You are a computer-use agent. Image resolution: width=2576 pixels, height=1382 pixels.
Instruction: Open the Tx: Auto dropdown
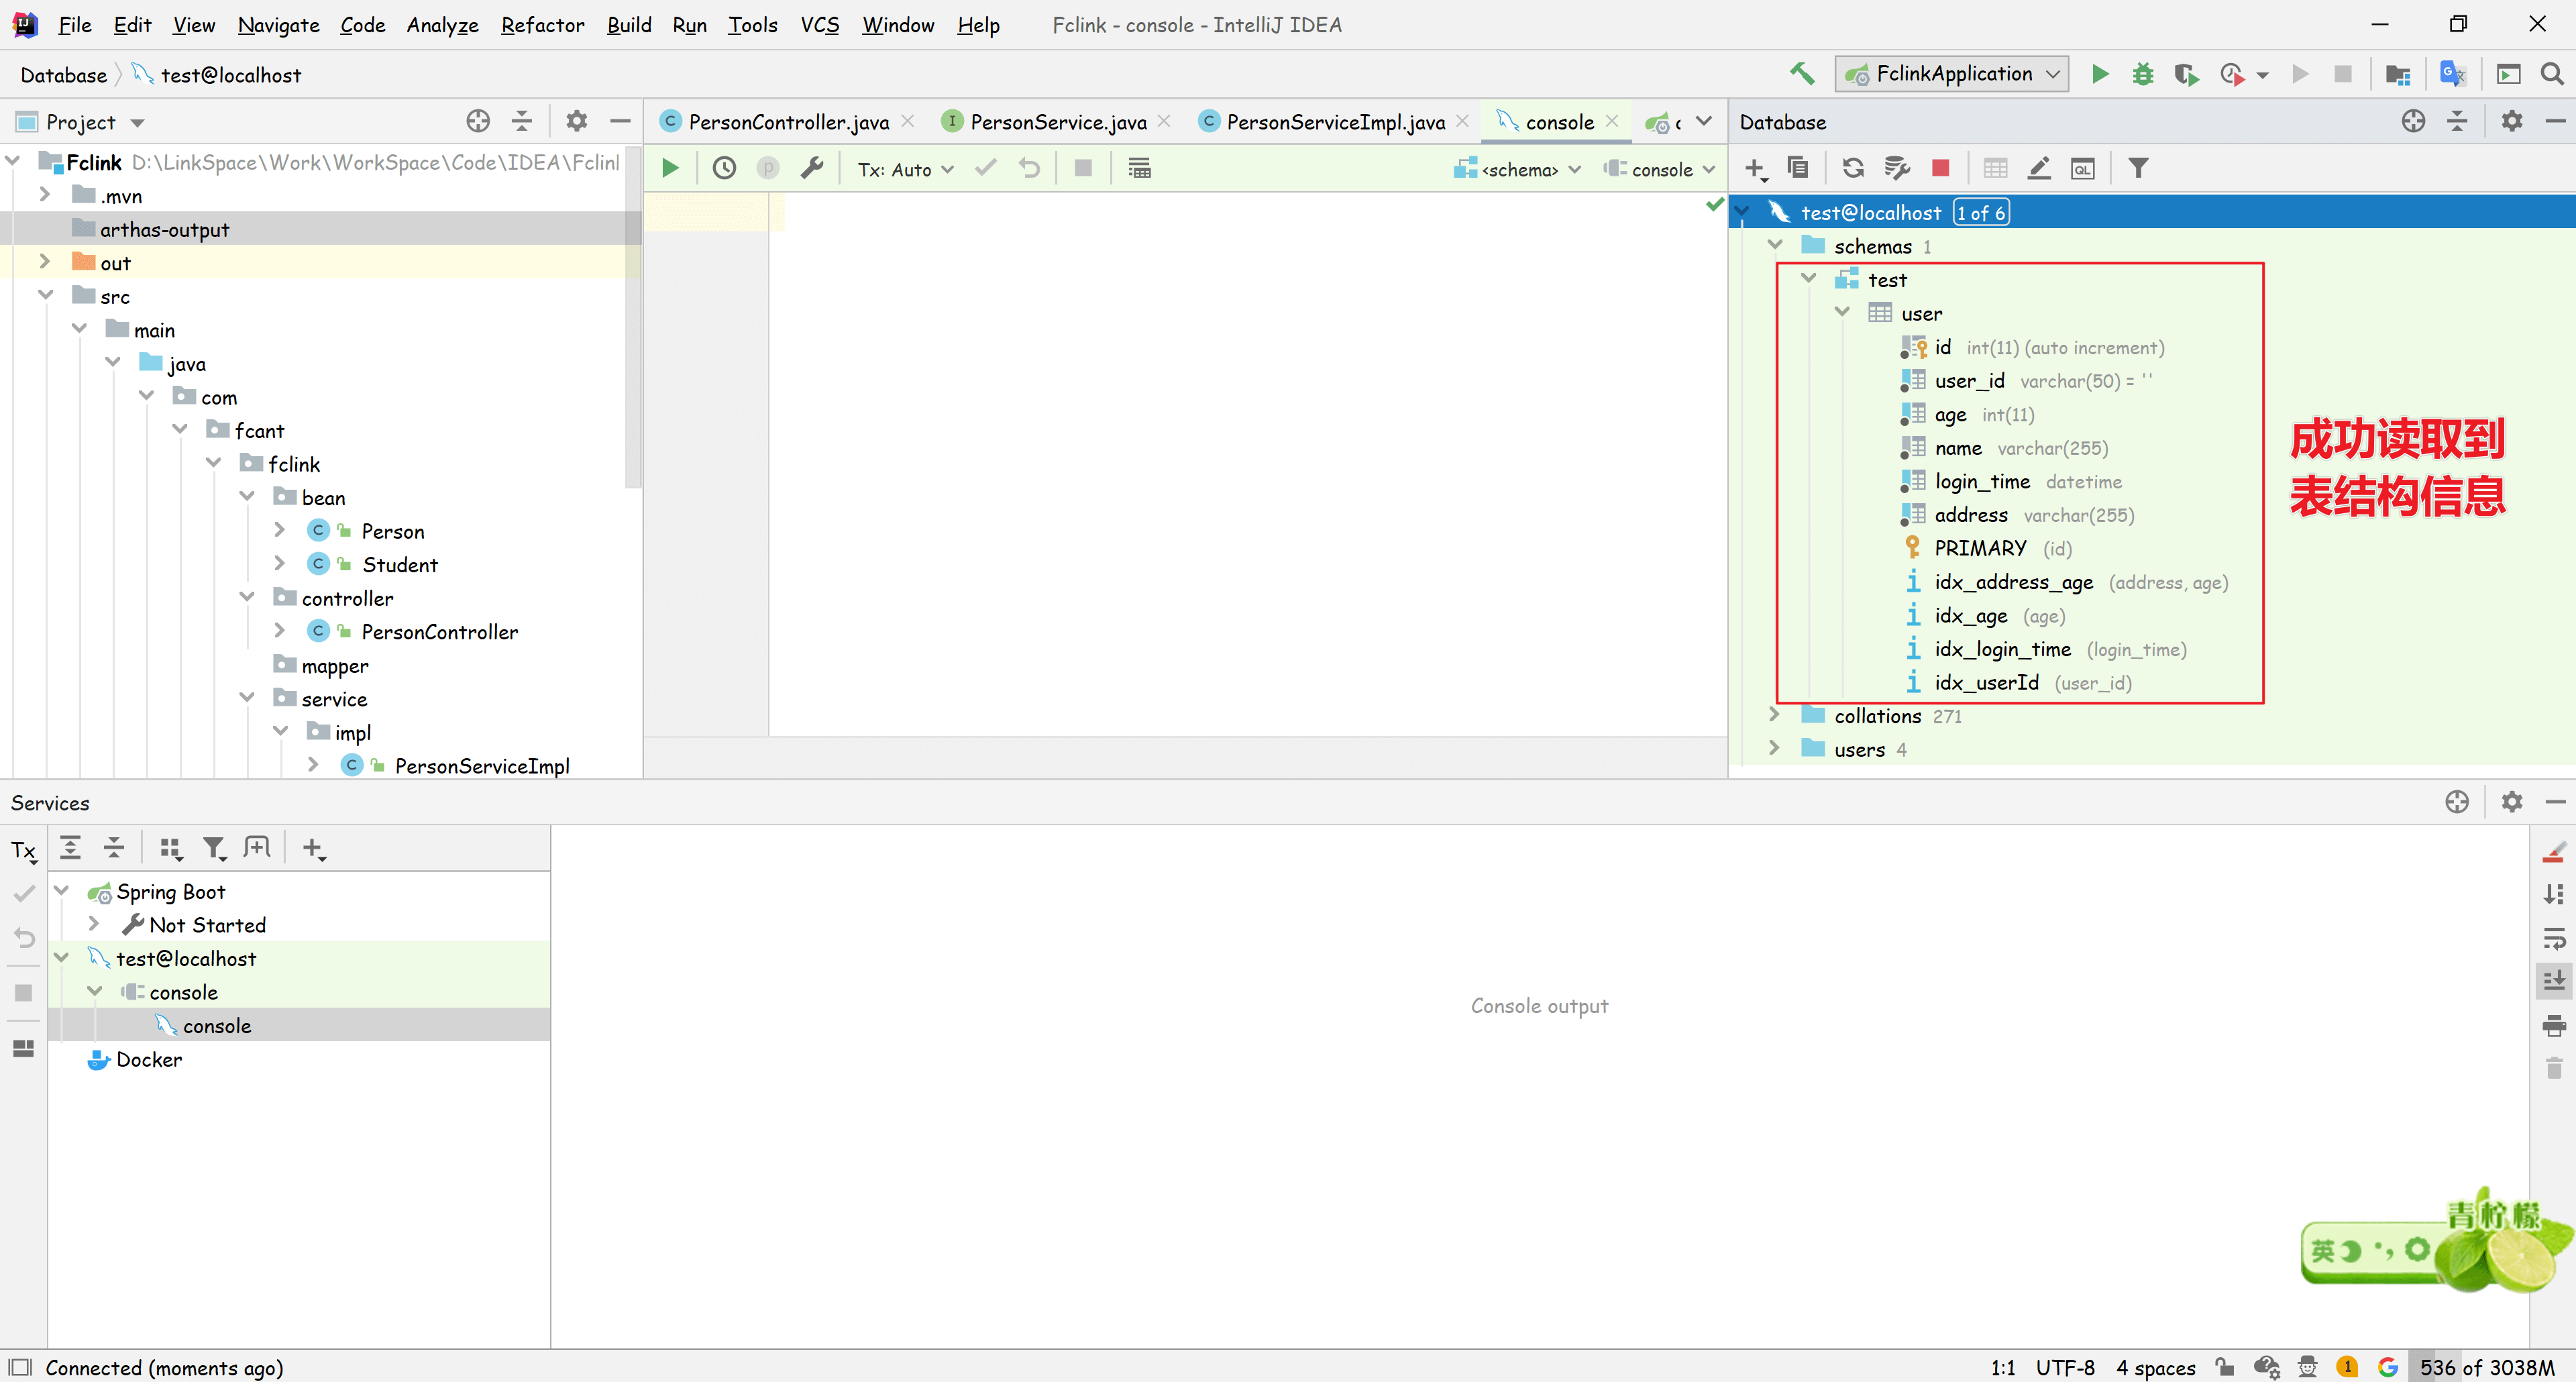tap(905, 169)
